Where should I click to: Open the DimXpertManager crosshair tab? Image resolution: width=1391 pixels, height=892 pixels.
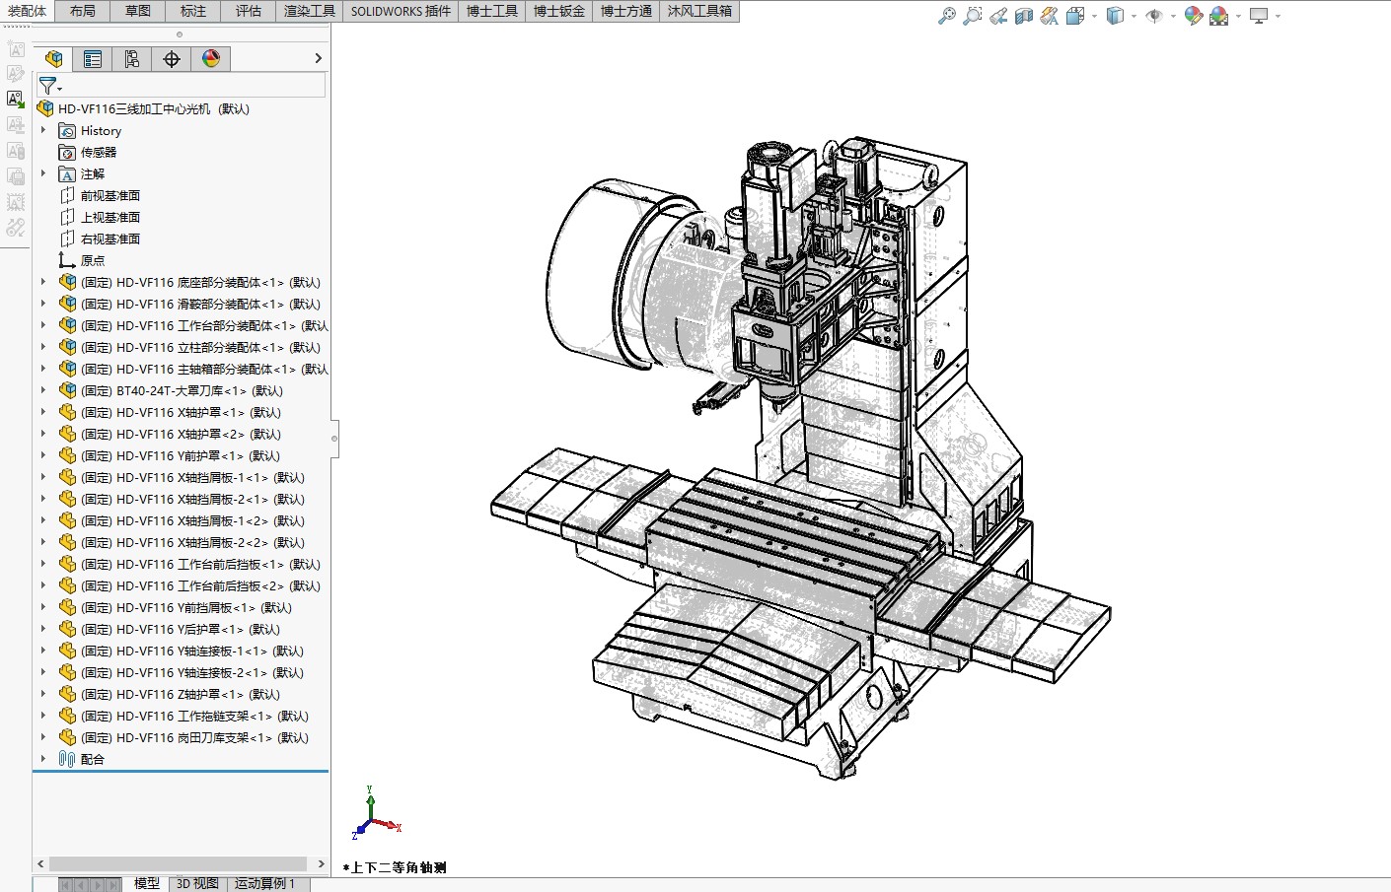(172, 59)
